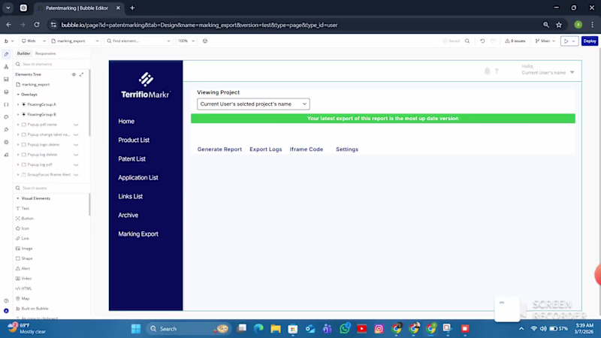The height and width of the screenshot is (338, 601).
Task: Select the HTML visual element
Action: (x=24, y=288)
